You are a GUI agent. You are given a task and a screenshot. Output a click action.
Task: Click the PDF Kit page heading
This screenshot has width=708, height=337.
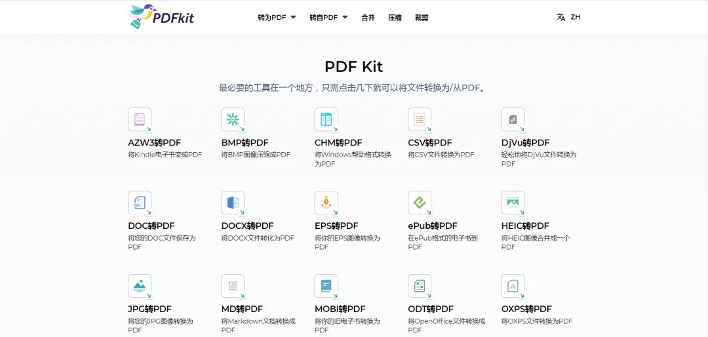coord(353,66)
